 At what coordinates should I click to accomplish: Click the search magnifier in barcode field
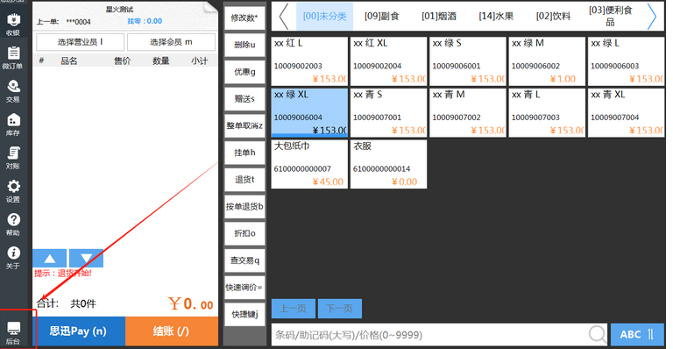click(x=597, y=334)
